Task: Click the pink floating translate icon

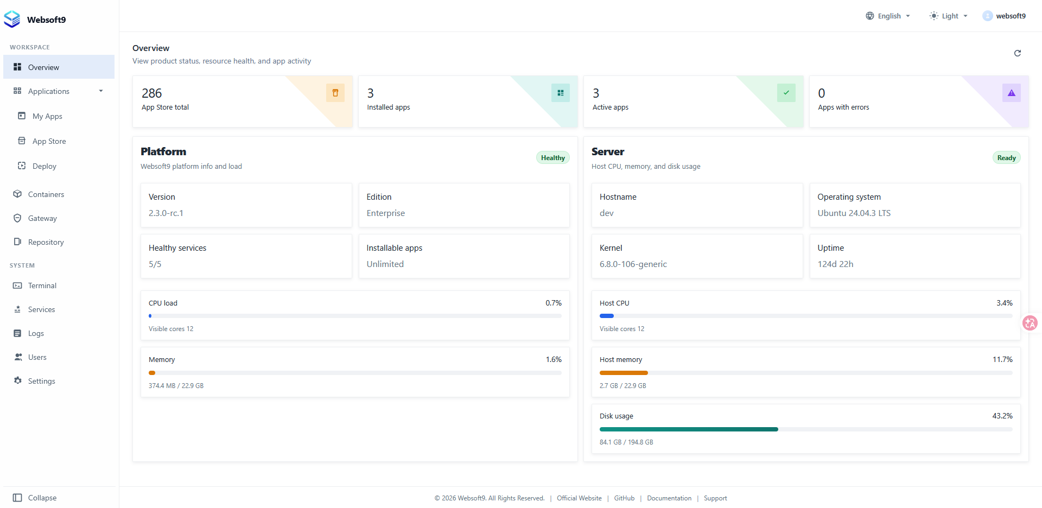Action: pyautogui.click(x=1030, y=323)
